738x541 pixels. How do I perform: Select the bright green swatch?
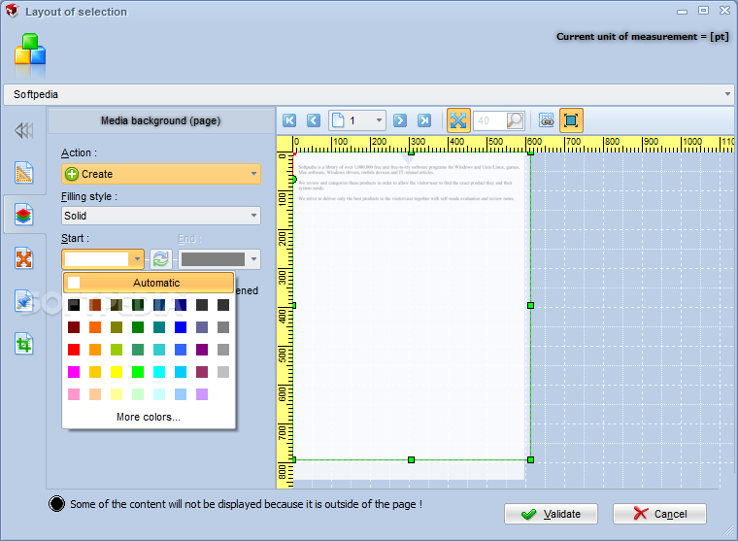138,372
